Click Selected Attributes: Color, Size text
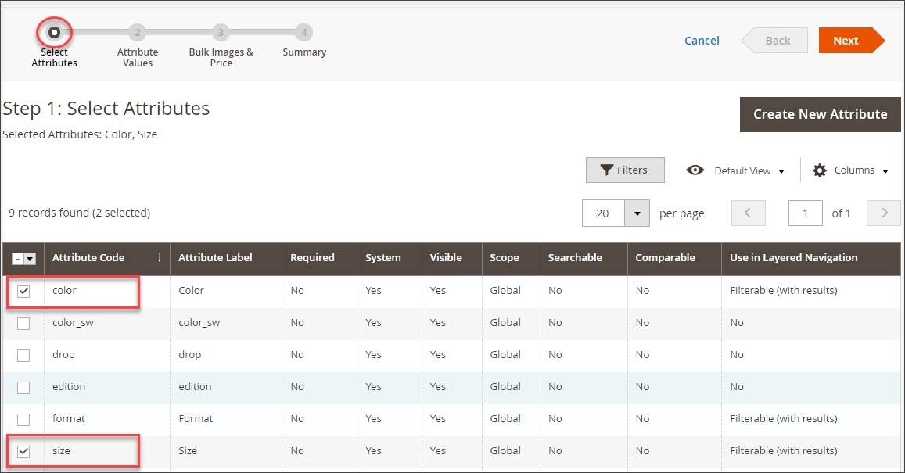The height and width of the screenshot is (473, 905). tap(80, 134)
